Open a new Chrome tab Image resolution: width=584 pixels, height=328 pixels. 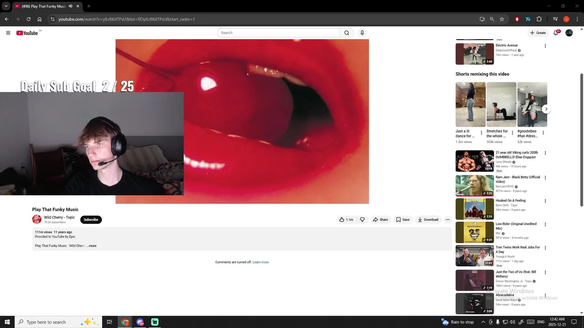[89, 6]
